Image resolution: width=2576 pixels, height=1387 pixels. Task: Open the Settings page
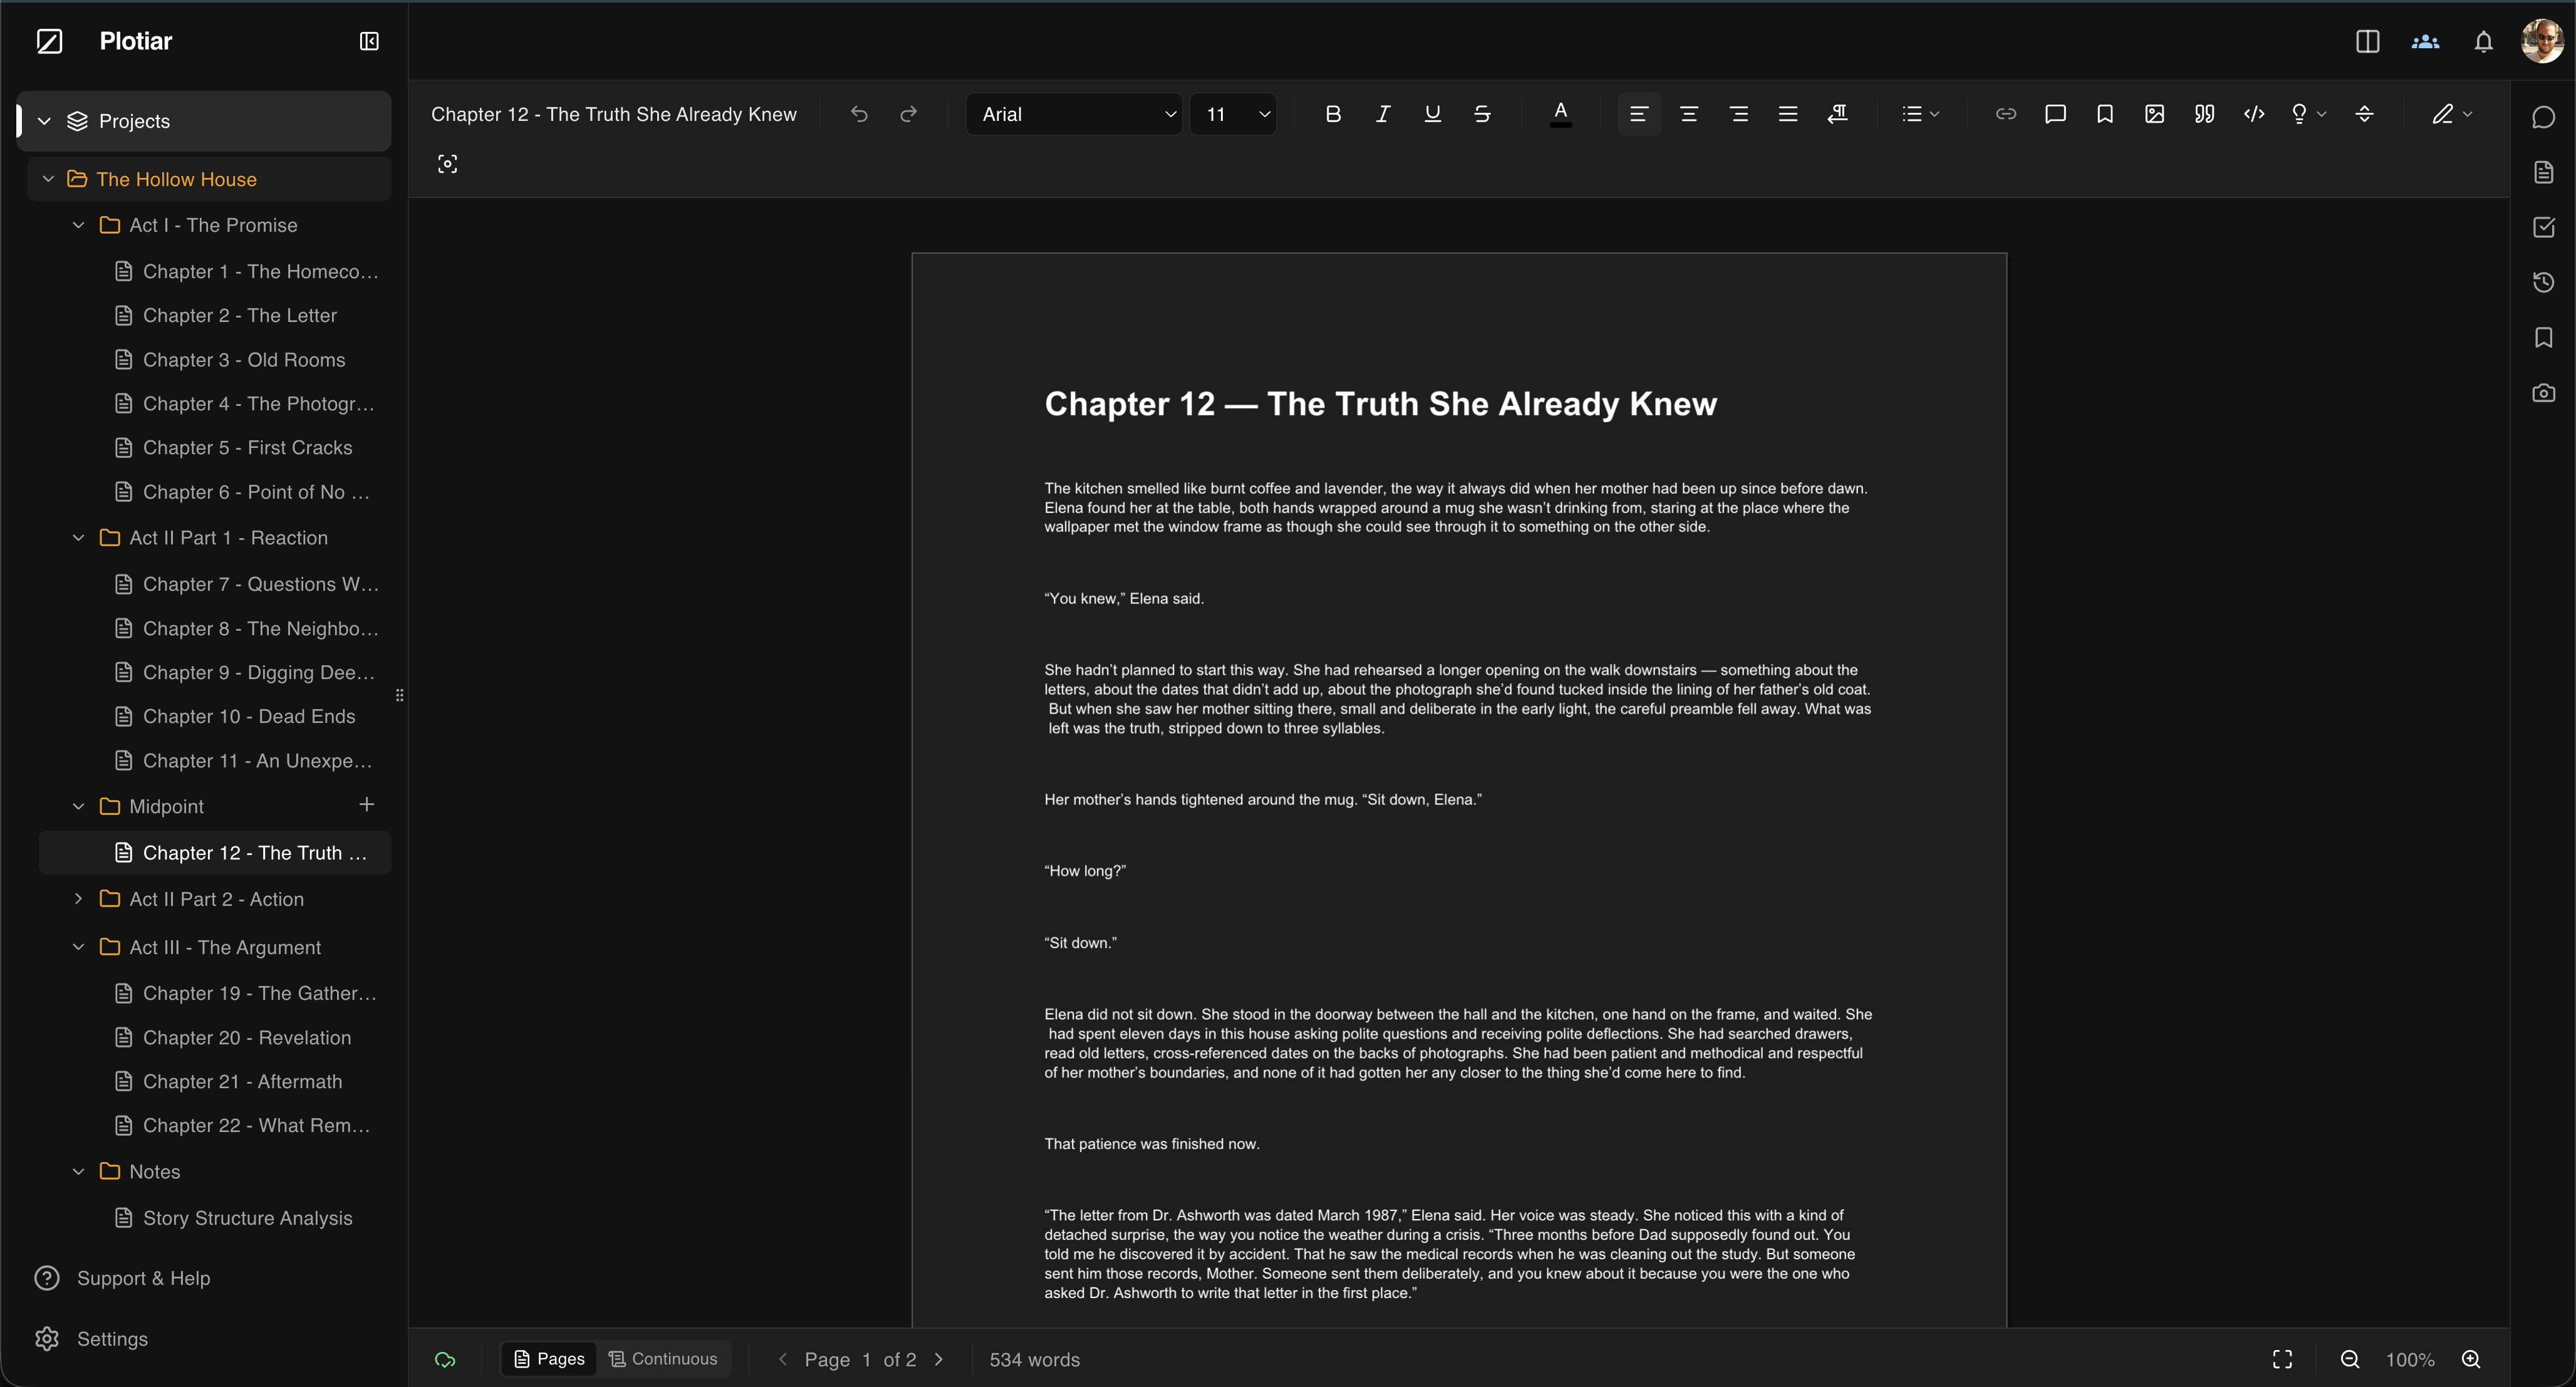coord(112,1338)
